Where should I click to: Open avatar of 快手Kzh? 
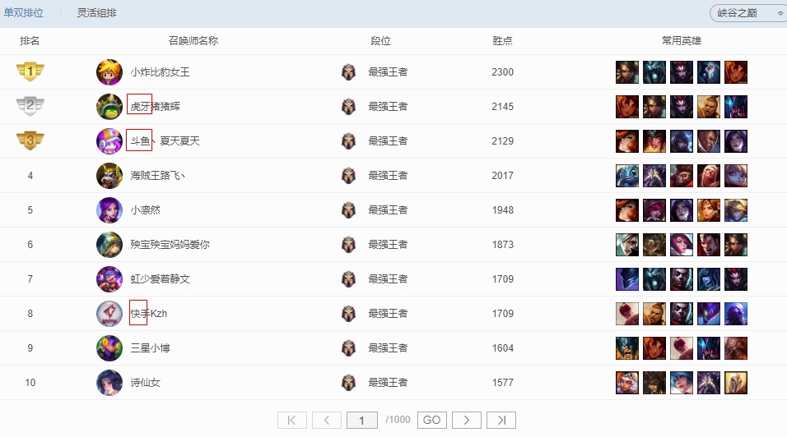click(x=109, y=314)
